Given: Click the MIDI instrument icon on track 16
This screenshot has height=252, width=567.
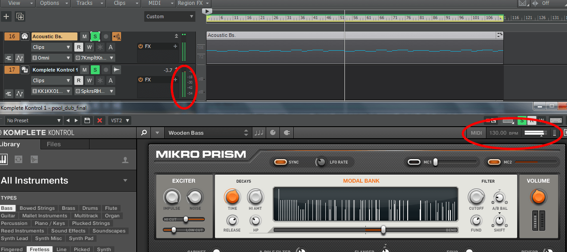Looking at the screenshot, I should pyautogui.click(x=25, y=36).
